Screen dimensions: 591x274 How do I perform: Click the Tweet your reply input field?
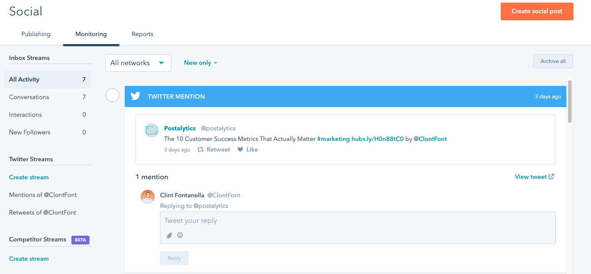click(x=357, y=228)
